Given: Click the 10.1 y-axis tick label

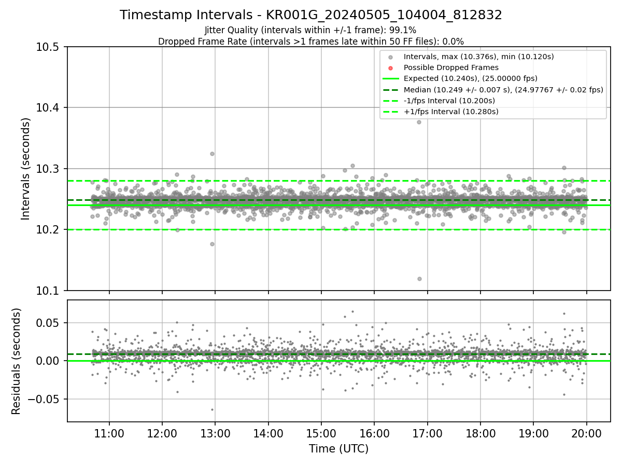Looking at the screenshot, I should tap(49, 291).
